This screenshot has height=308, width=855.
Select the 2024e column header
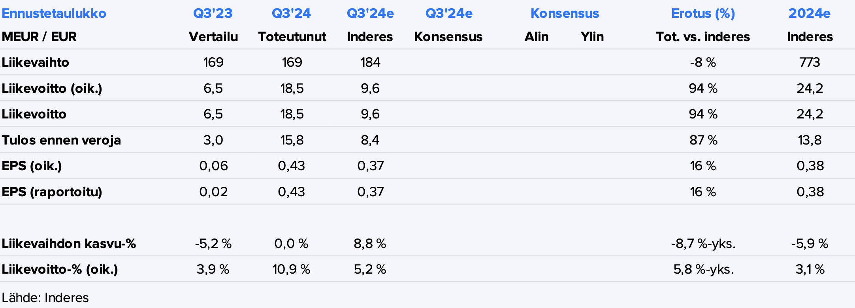point(809,13)
